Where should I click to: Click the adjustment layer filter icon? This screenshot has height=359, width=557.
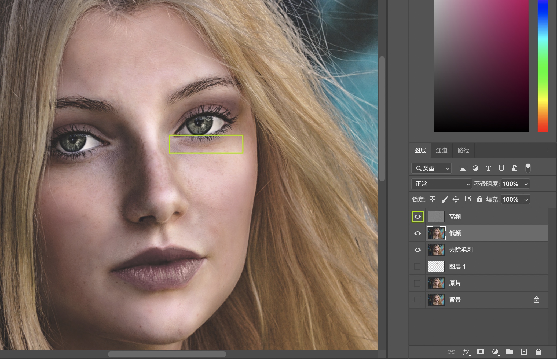pos(475,168)
